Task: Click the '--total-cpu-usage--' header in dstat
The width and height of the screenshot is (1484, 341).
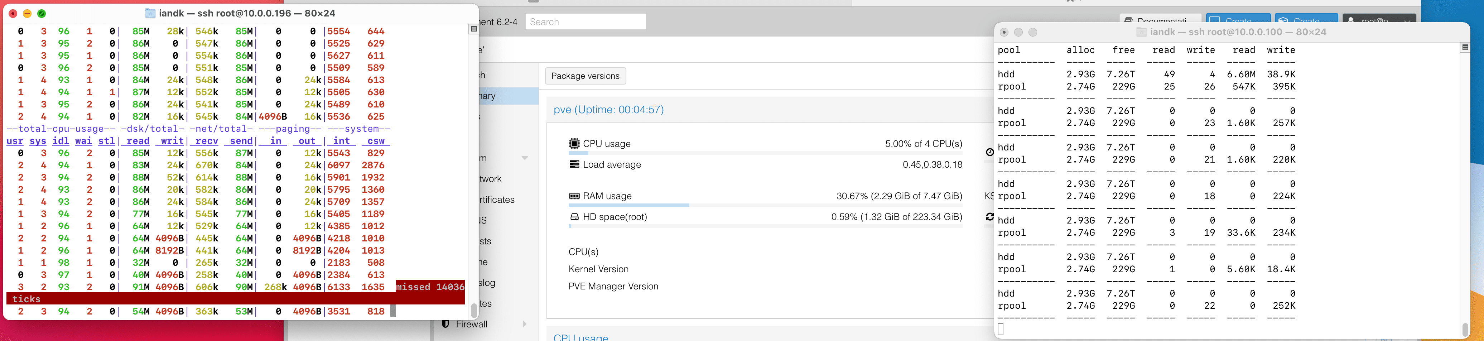Action: click(61, 129)
